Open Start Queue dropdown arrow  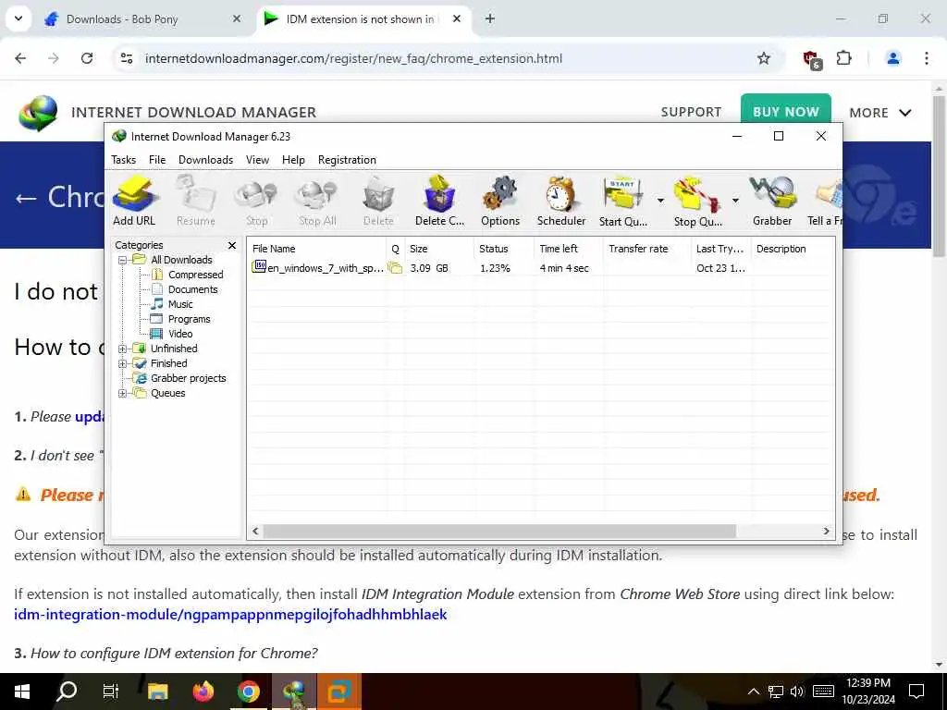point(660,201)
